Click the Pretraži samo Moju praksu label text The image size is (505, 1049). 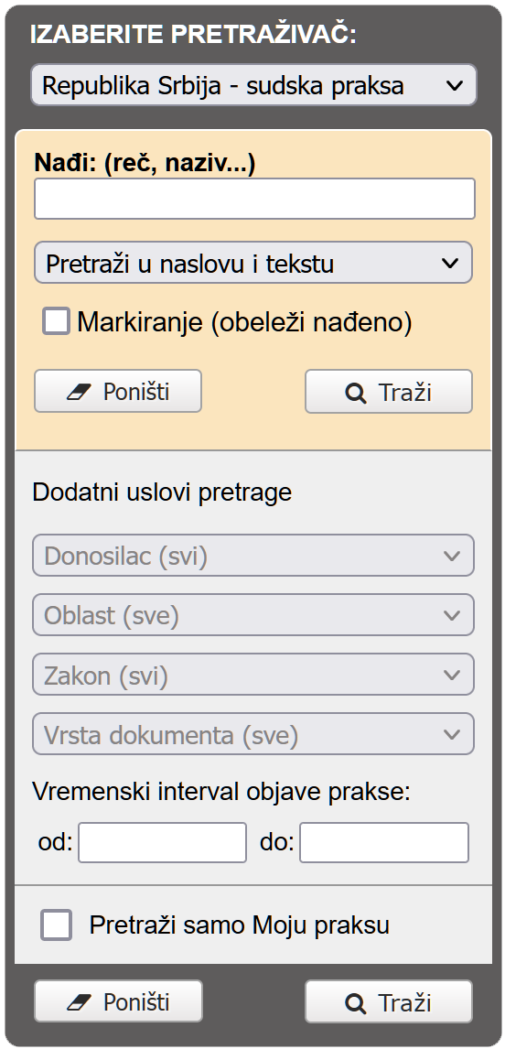(x=240, y=925)
